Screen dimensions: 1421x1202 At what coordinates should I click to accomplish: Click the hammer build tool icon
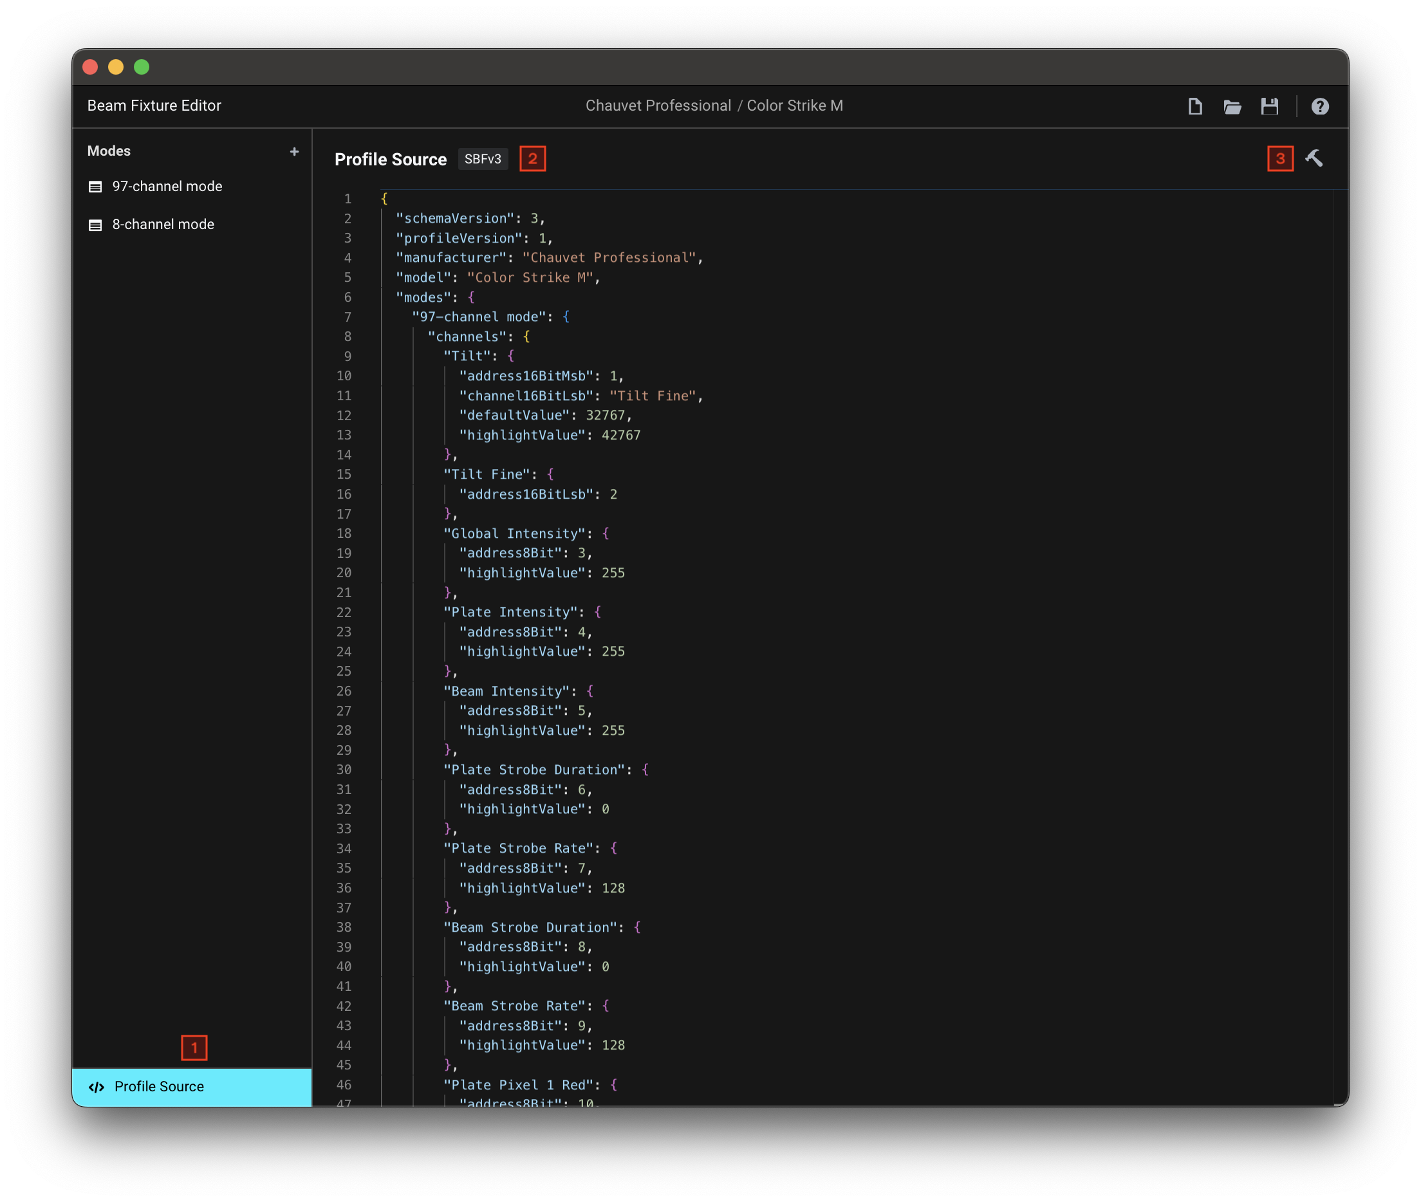point(1314,159)
